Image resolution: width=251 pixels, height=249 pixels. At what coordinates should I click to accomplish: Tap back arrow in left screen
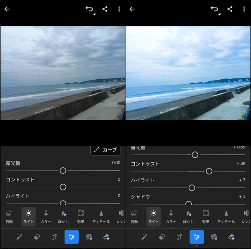[x=7, y=9]
